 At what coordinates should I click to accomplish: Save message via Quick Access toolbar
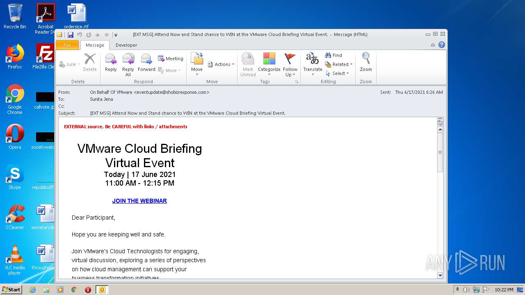click(x=71, y=35)
